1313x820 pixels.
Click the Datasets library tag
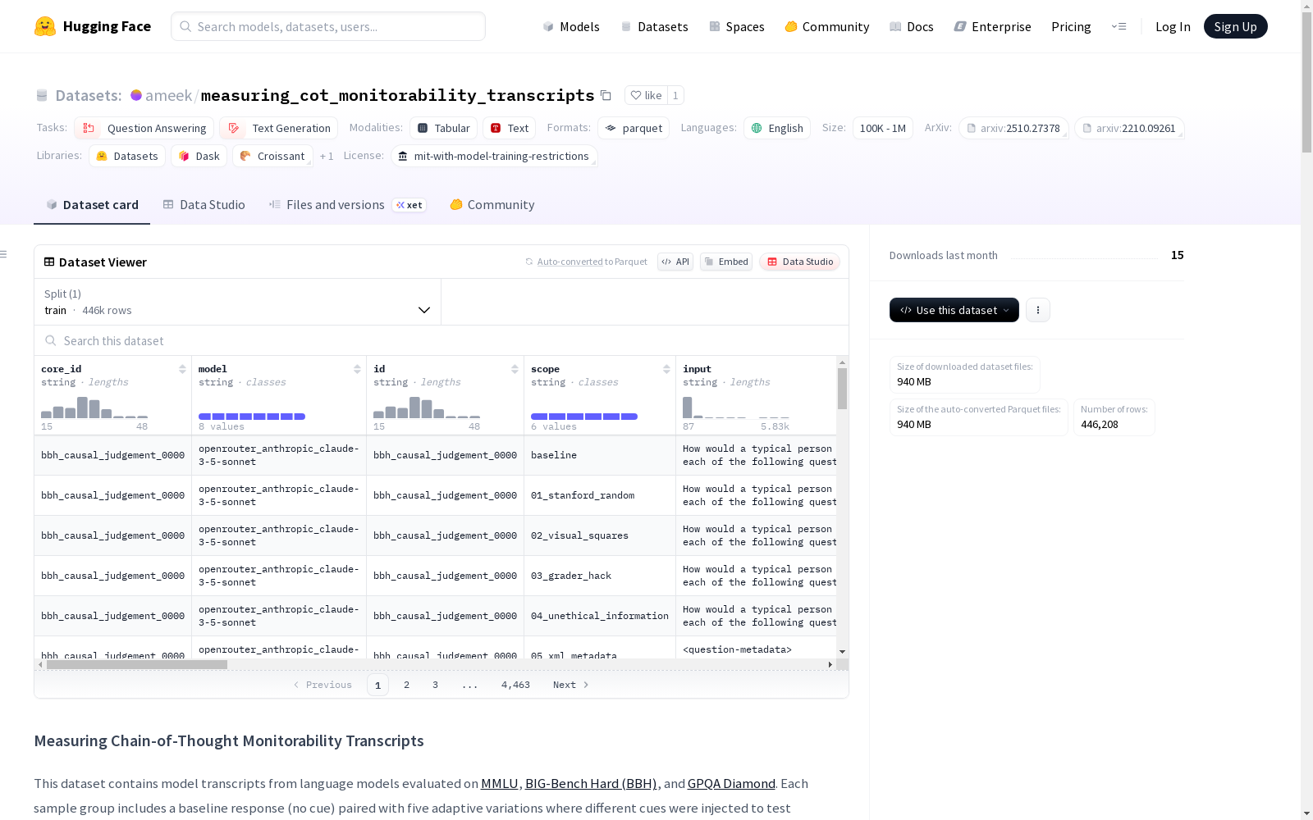tap(127, 156)
